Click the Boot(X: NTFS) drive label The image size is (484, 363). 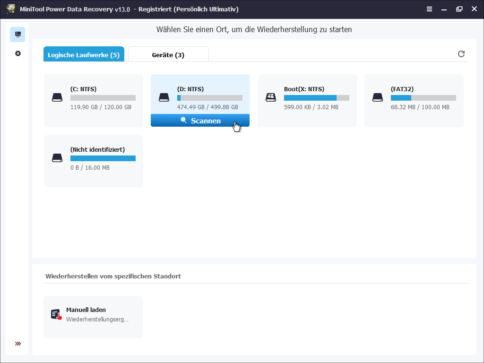point(304,89)
